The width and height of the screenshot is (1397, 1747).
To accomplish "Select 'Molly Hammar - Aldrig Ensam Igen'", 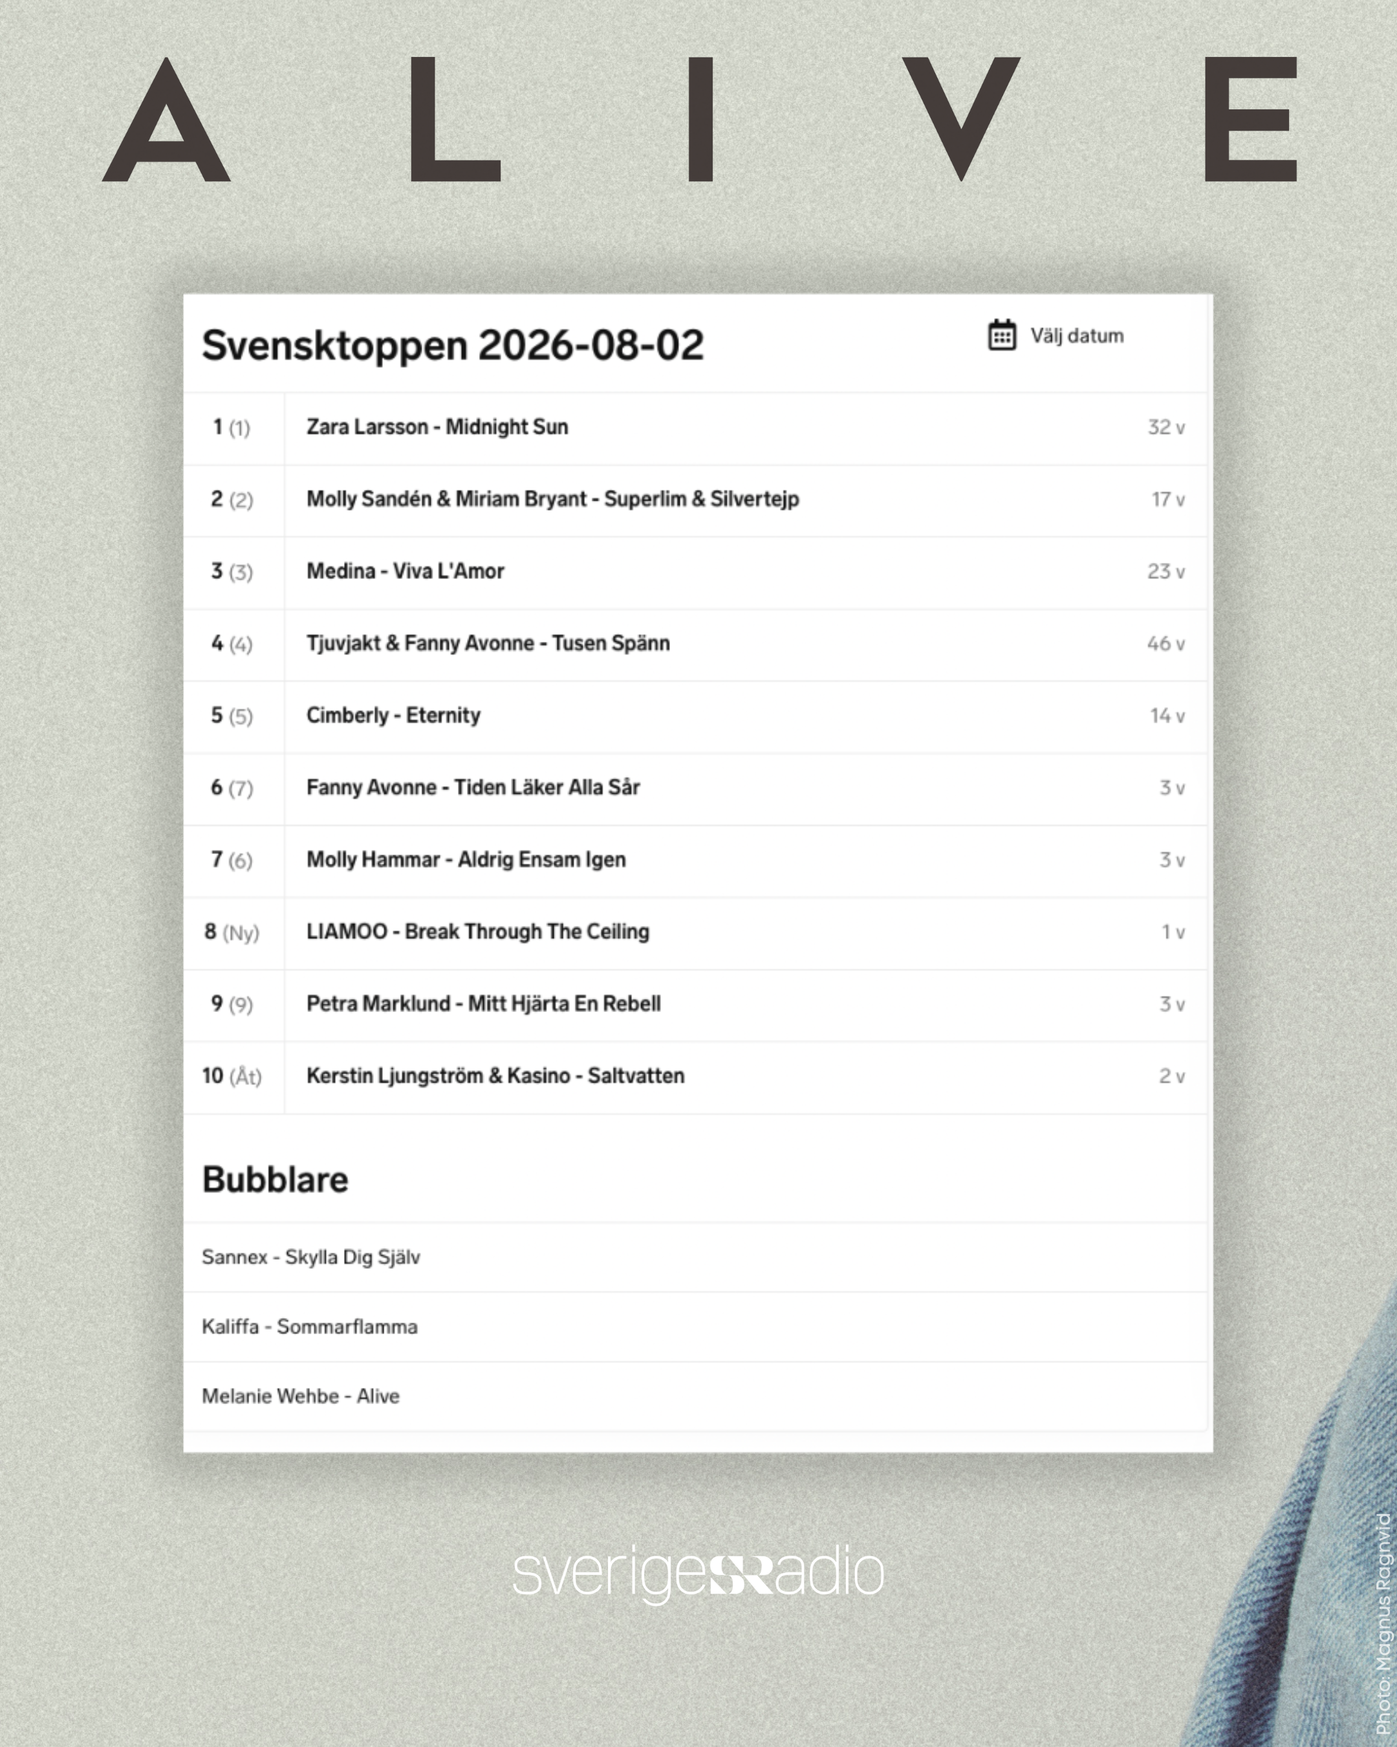I will click(x=466, y=860).
